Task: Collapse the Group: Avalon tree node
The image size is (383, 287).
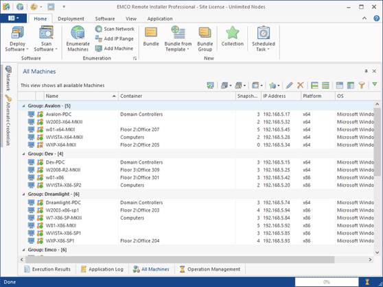Action: pyautogui.click(x=24, y=105)
